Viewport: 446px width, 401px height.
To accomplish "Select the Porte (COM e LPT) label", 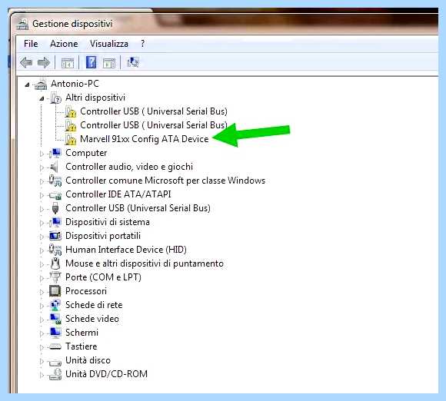I will 103,277.
